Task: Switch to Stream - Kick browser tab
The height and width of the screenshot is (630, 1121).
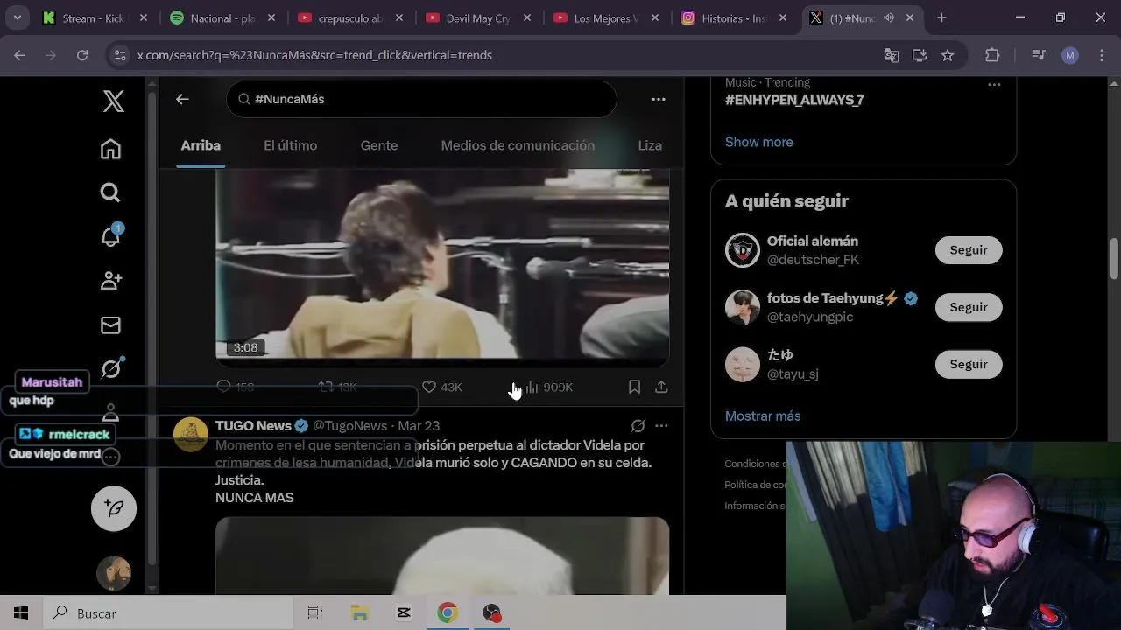Action: [95, 17]
